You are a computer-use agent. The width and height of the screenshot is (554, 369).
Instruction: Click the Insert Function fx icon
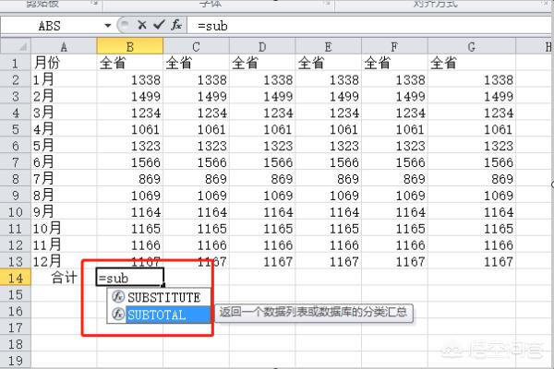point(176,26)
